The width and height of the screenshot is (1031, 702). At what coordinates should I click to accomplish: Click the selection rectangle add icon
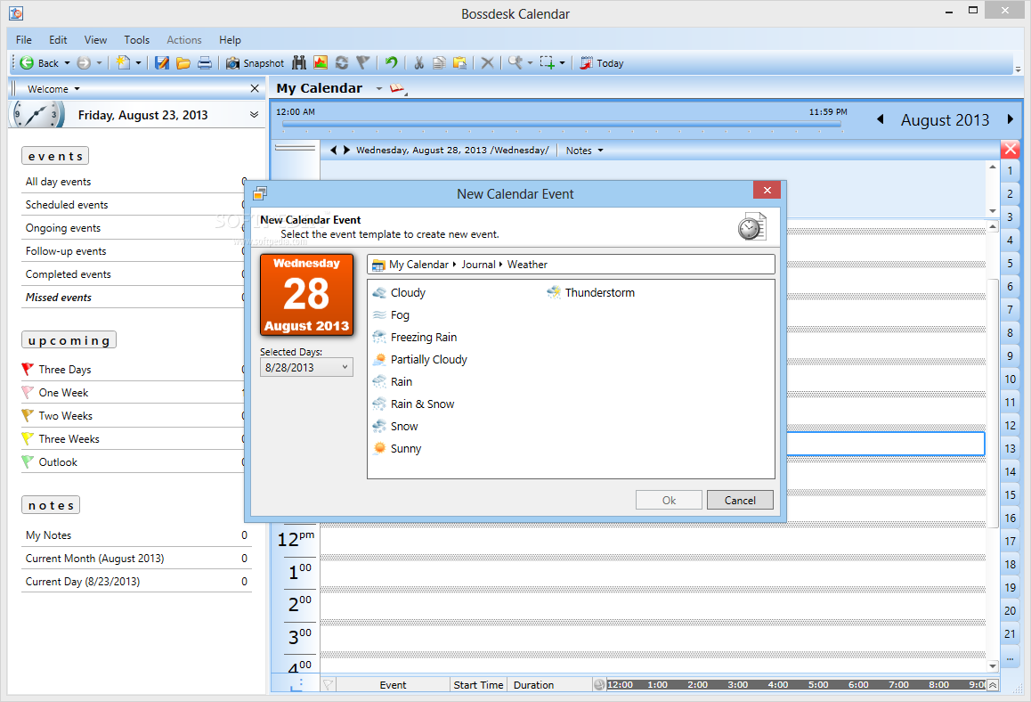click(547, 63)
